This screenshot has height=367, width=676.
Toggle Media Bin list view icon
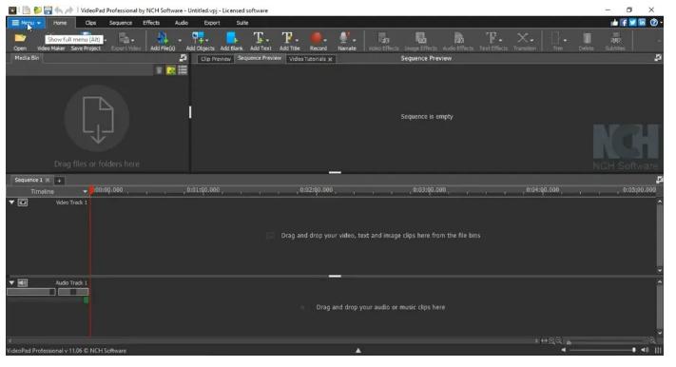coord(183,70)
